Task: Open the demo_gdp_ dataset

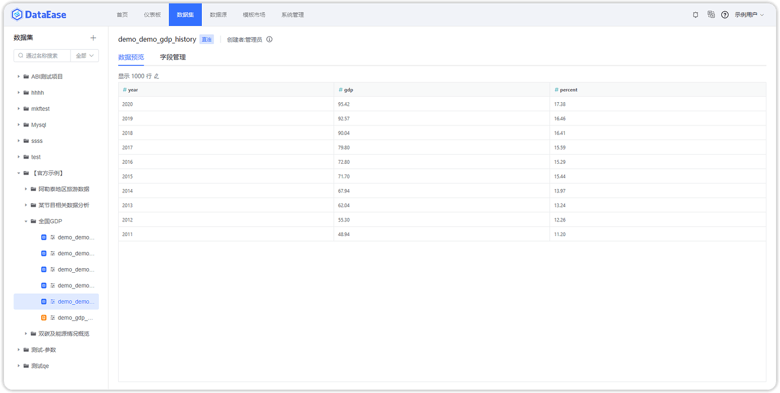Action: [75, 317]
